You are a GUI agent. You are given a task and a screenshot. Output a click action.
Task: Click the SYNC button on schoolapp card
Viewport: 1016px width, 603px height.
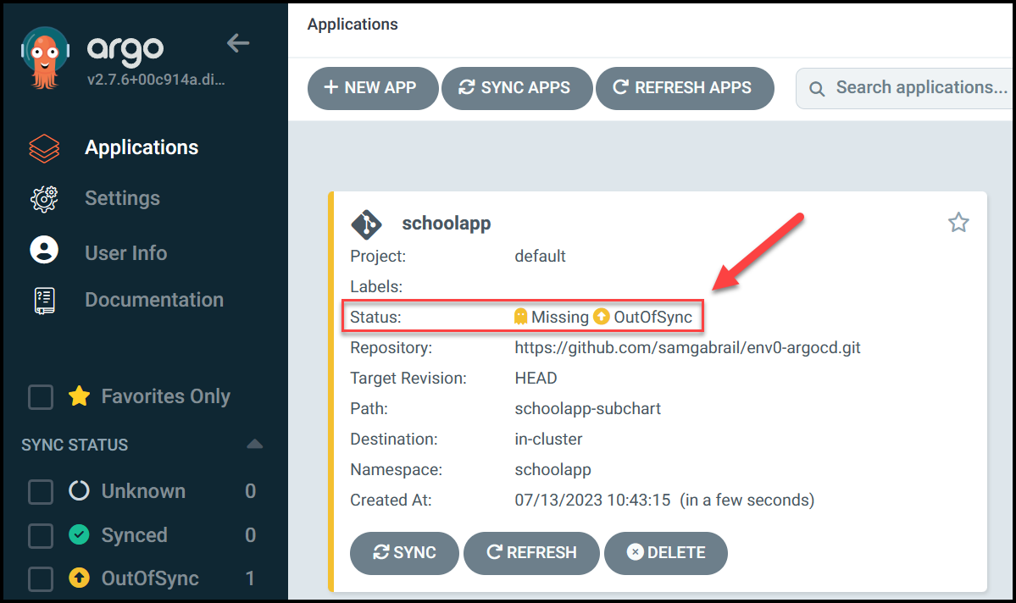click(x=404, y=553)
